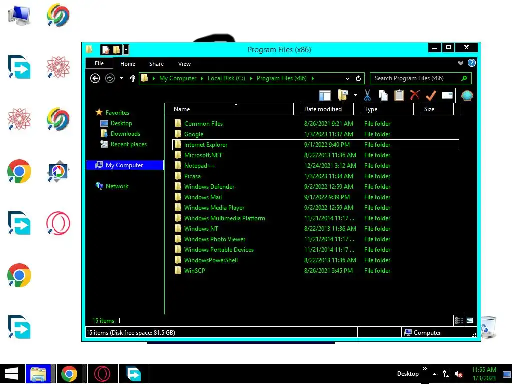Open the recent locations dropdown arrow
This screenshot has height=384, width=512.
pyautogui.click(x=121, y=78)
